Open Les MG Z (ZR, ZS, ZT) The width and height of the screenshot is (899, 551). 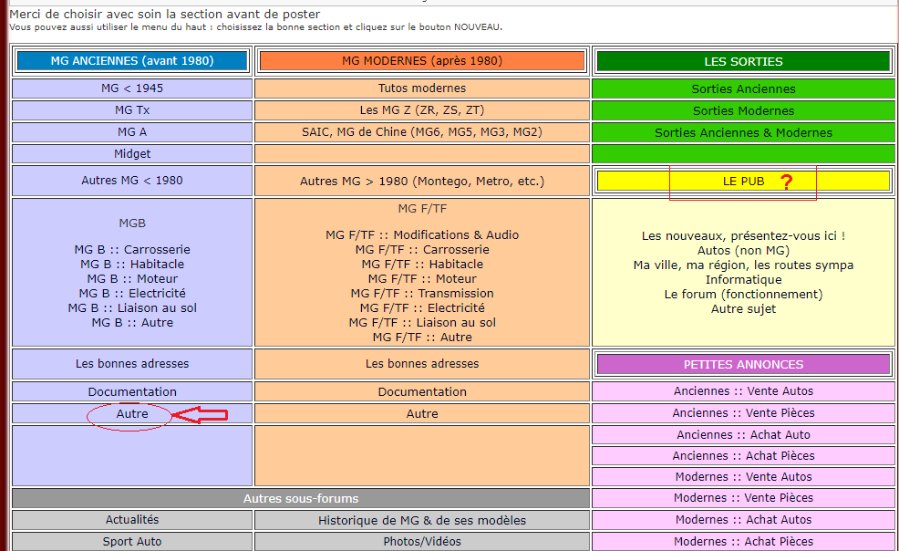422,110
